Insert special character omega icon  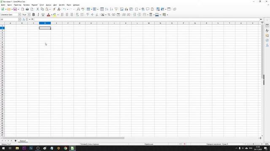click(x=137, y=9)
